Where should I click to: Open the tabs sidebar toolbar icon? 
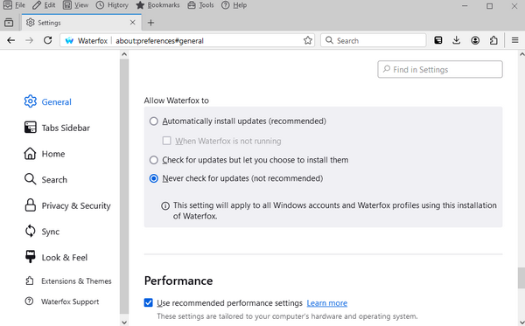coord(438,40)
